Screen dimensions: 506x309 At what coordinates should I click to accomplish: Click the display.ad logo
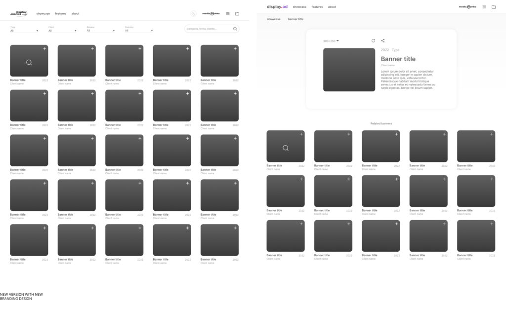point(277,7)
